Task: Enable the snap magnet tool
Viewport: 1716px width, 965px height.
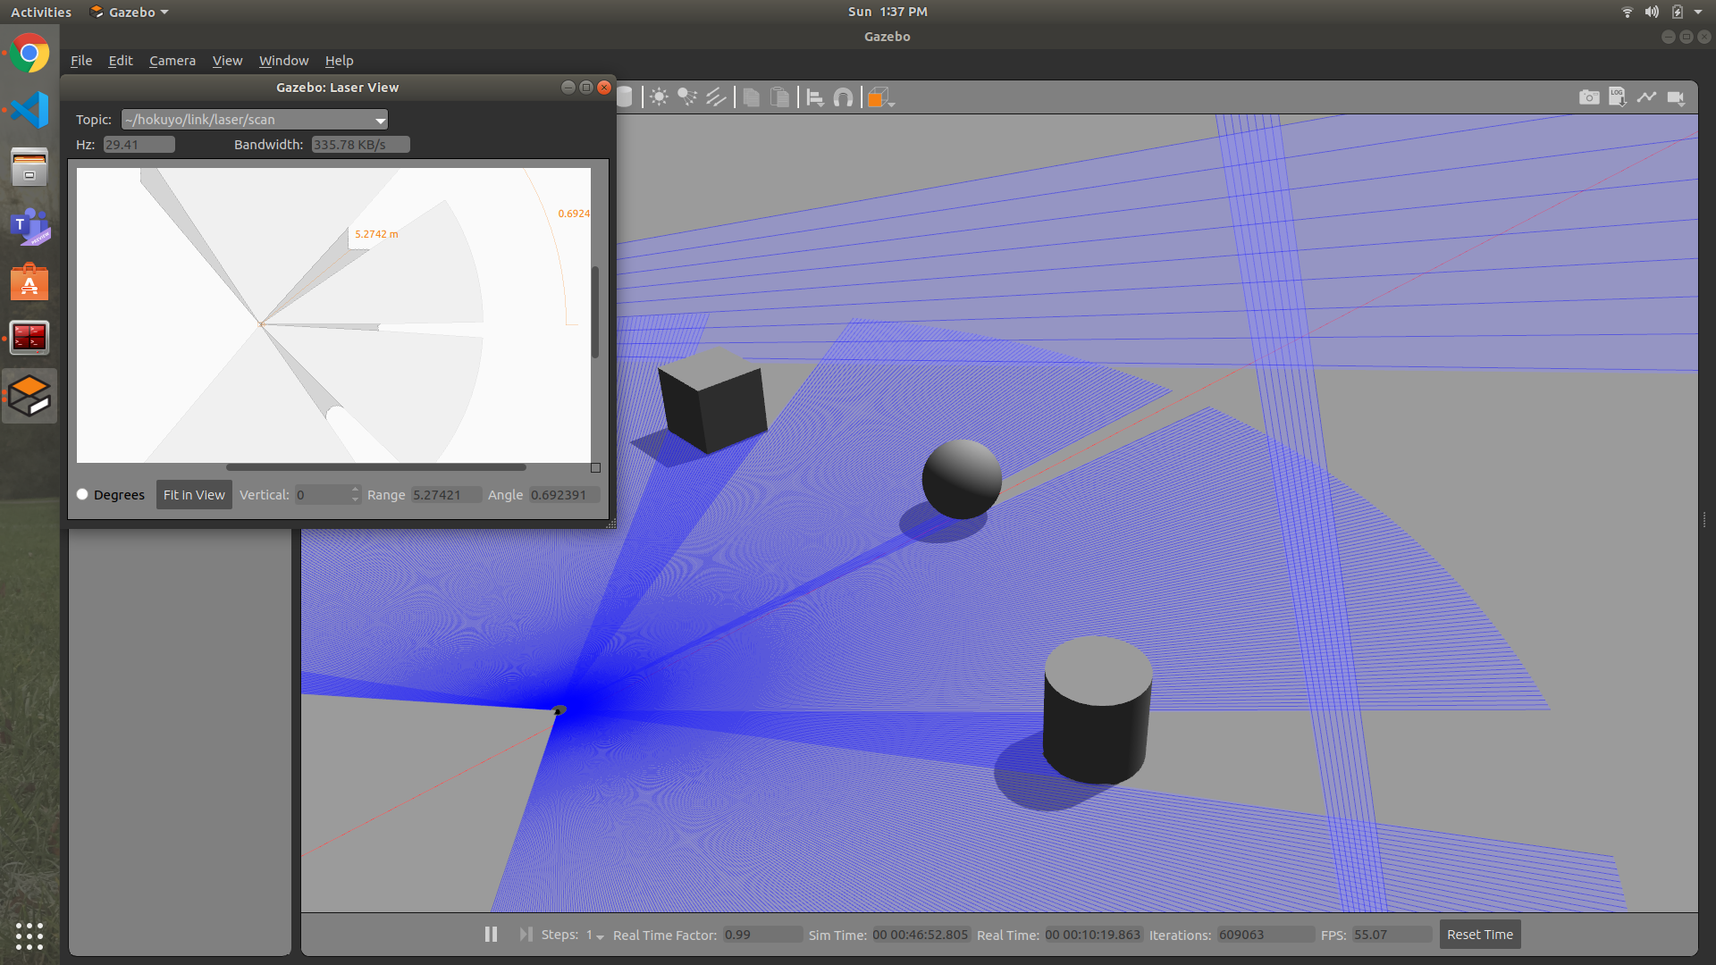Action: coord(843,97)
